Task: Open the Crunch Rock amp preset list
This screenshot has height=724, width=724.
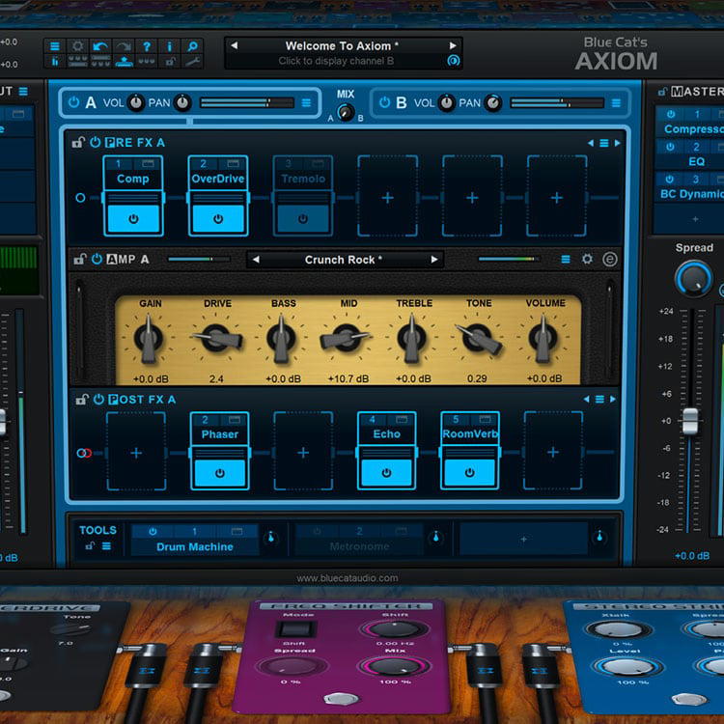Action: point(344,260)
